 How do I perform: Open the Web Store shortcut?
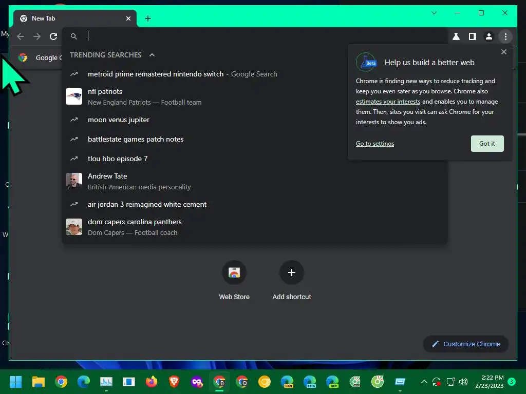234,280
